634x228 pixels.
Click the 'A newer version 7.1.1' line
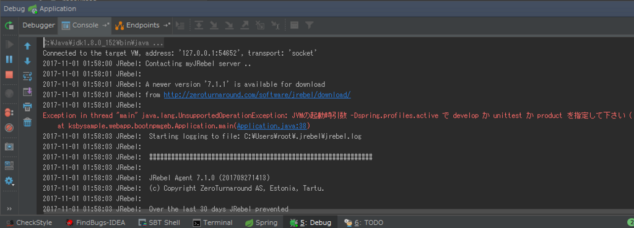pyautogui.click(x=184, y=84)
